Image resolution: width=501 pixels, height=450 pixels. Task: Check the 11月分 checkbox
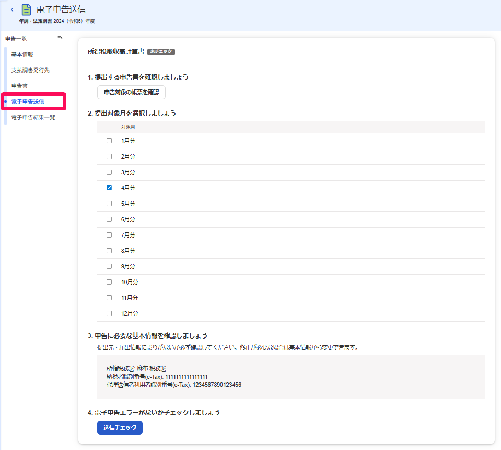click(x=109, y=298)
